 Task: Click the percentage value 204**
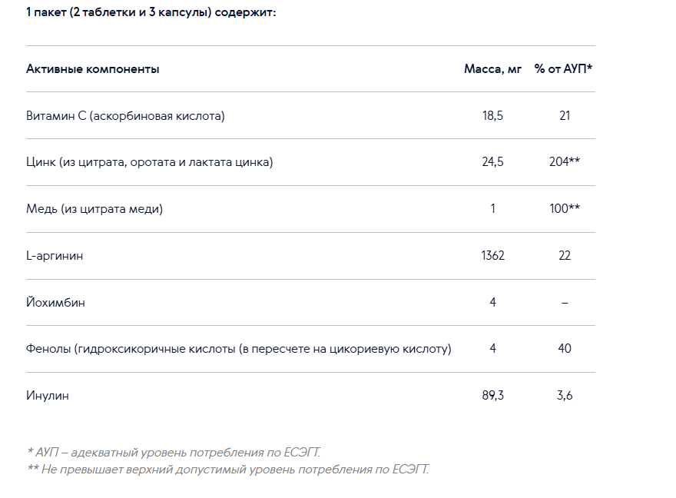[565, 161]
